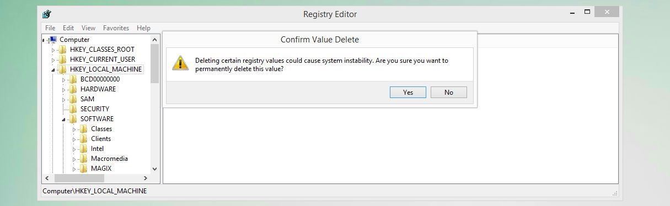Image resolution: width=670 pixels, height=206 pixels.
Task: Collapse the SOFTWARE key
Action: 64,120
